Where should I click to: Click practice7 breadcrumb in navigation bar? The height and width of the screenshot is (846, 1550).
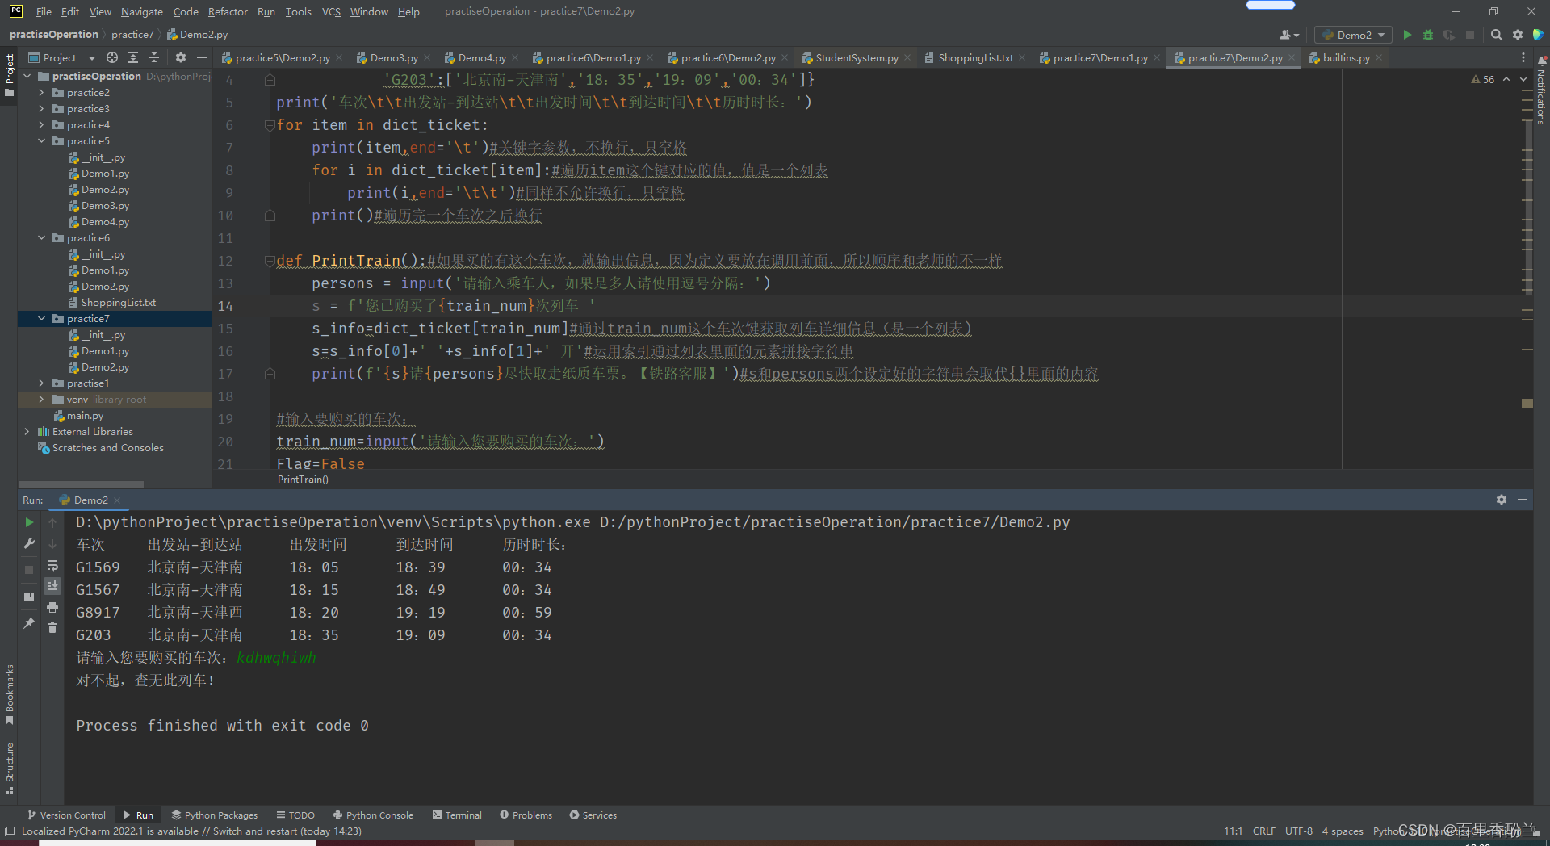tap(132, 35)
